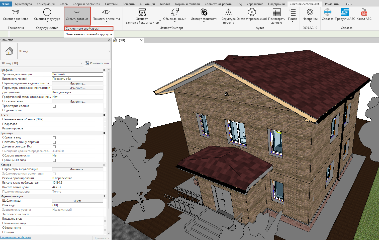Viewport: 379px width, 240px height.
Task: Toggle the Обрезать вид checkbox
Action: tap(54, 138)
